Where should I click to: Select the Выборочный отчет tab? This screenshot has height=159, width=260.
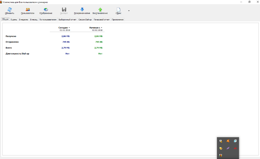[67, 20]
